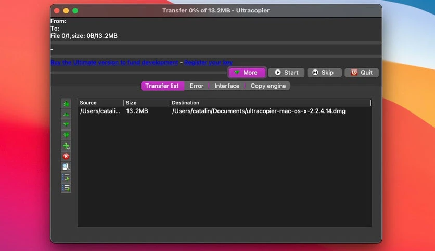Click the To: label
The image size is (435, 251).
click(x=55, y=29)
